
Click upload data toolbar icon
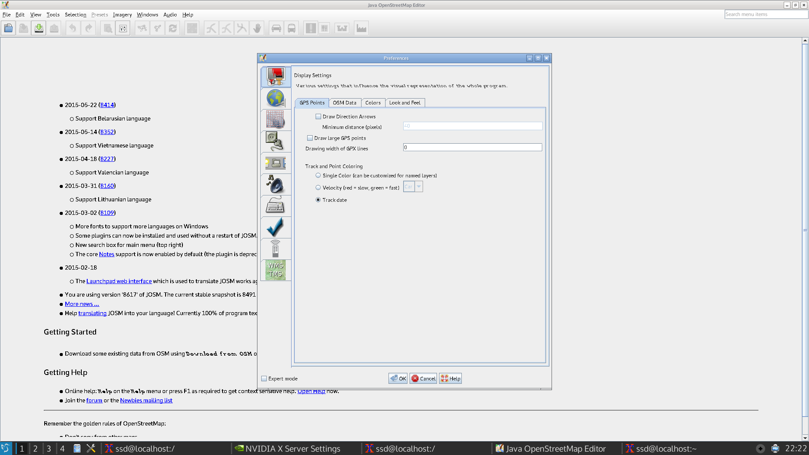pyautogui.click(x=54, y=28)
